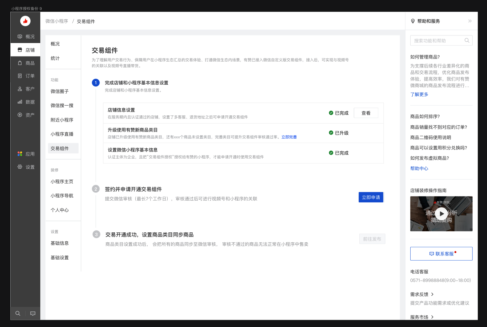Select 微信圈子 in the submenu
The height and width of the screenshot is (327, 487).
click(60, 91)
